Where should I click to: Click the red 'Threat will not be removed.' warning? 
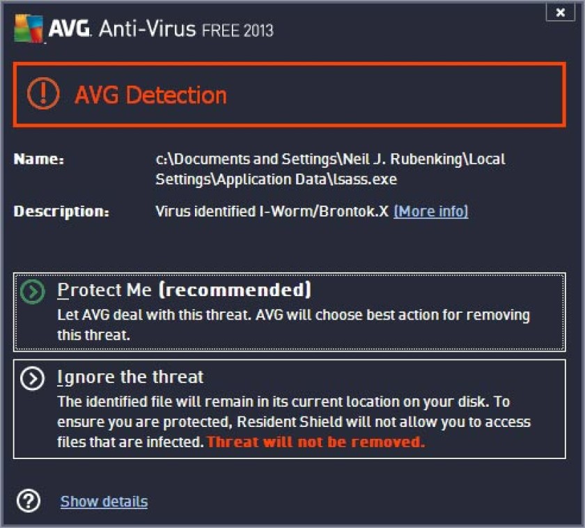(316, 442)
